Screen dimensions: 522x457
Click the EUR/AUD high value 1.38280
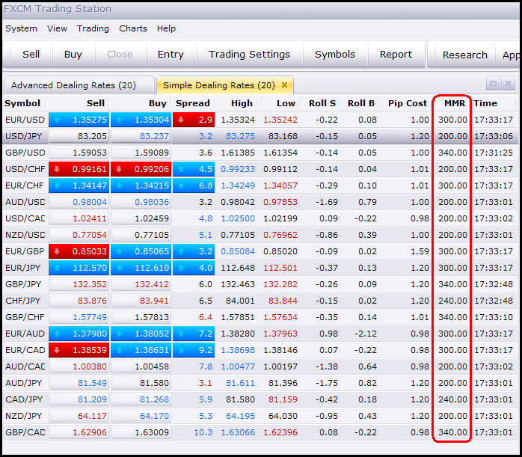click(x=238, y=334)
